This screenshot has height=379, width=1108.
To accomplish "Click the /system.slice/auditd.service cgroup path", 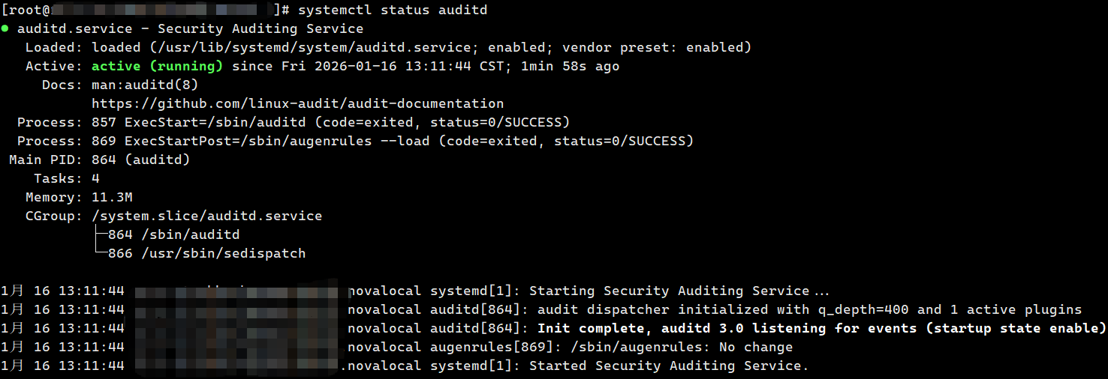I will tap(206, 216).
